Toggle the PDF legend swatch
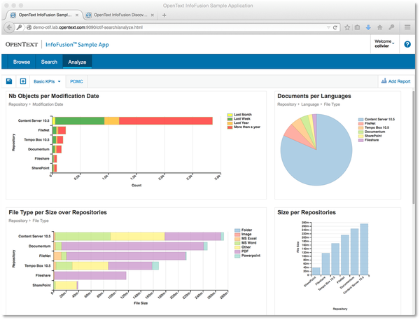The width and height of the screenshot is (420, 320). [237, 251]
